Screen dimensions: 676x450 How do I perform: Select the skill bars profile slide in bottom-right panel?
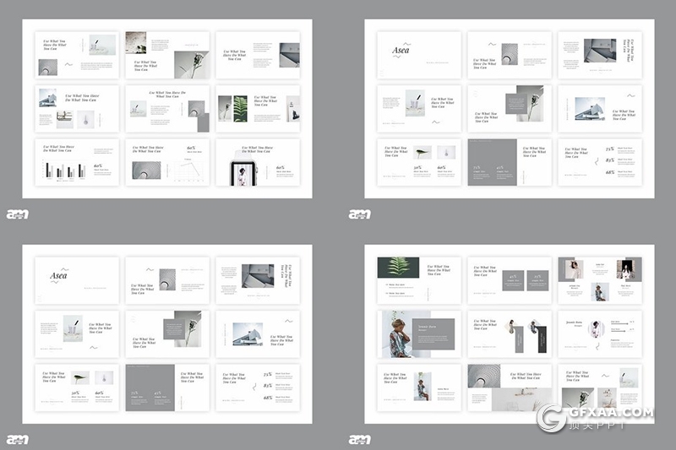click(x=599, y=333)
